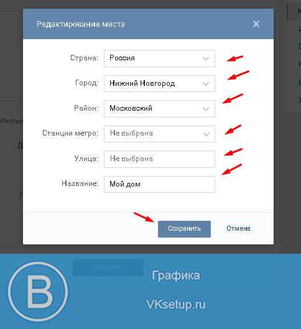Image resolution: width=301 pixels, height=329 pixels.
Task: Click the Название: field label
Action: coord(80,183)
